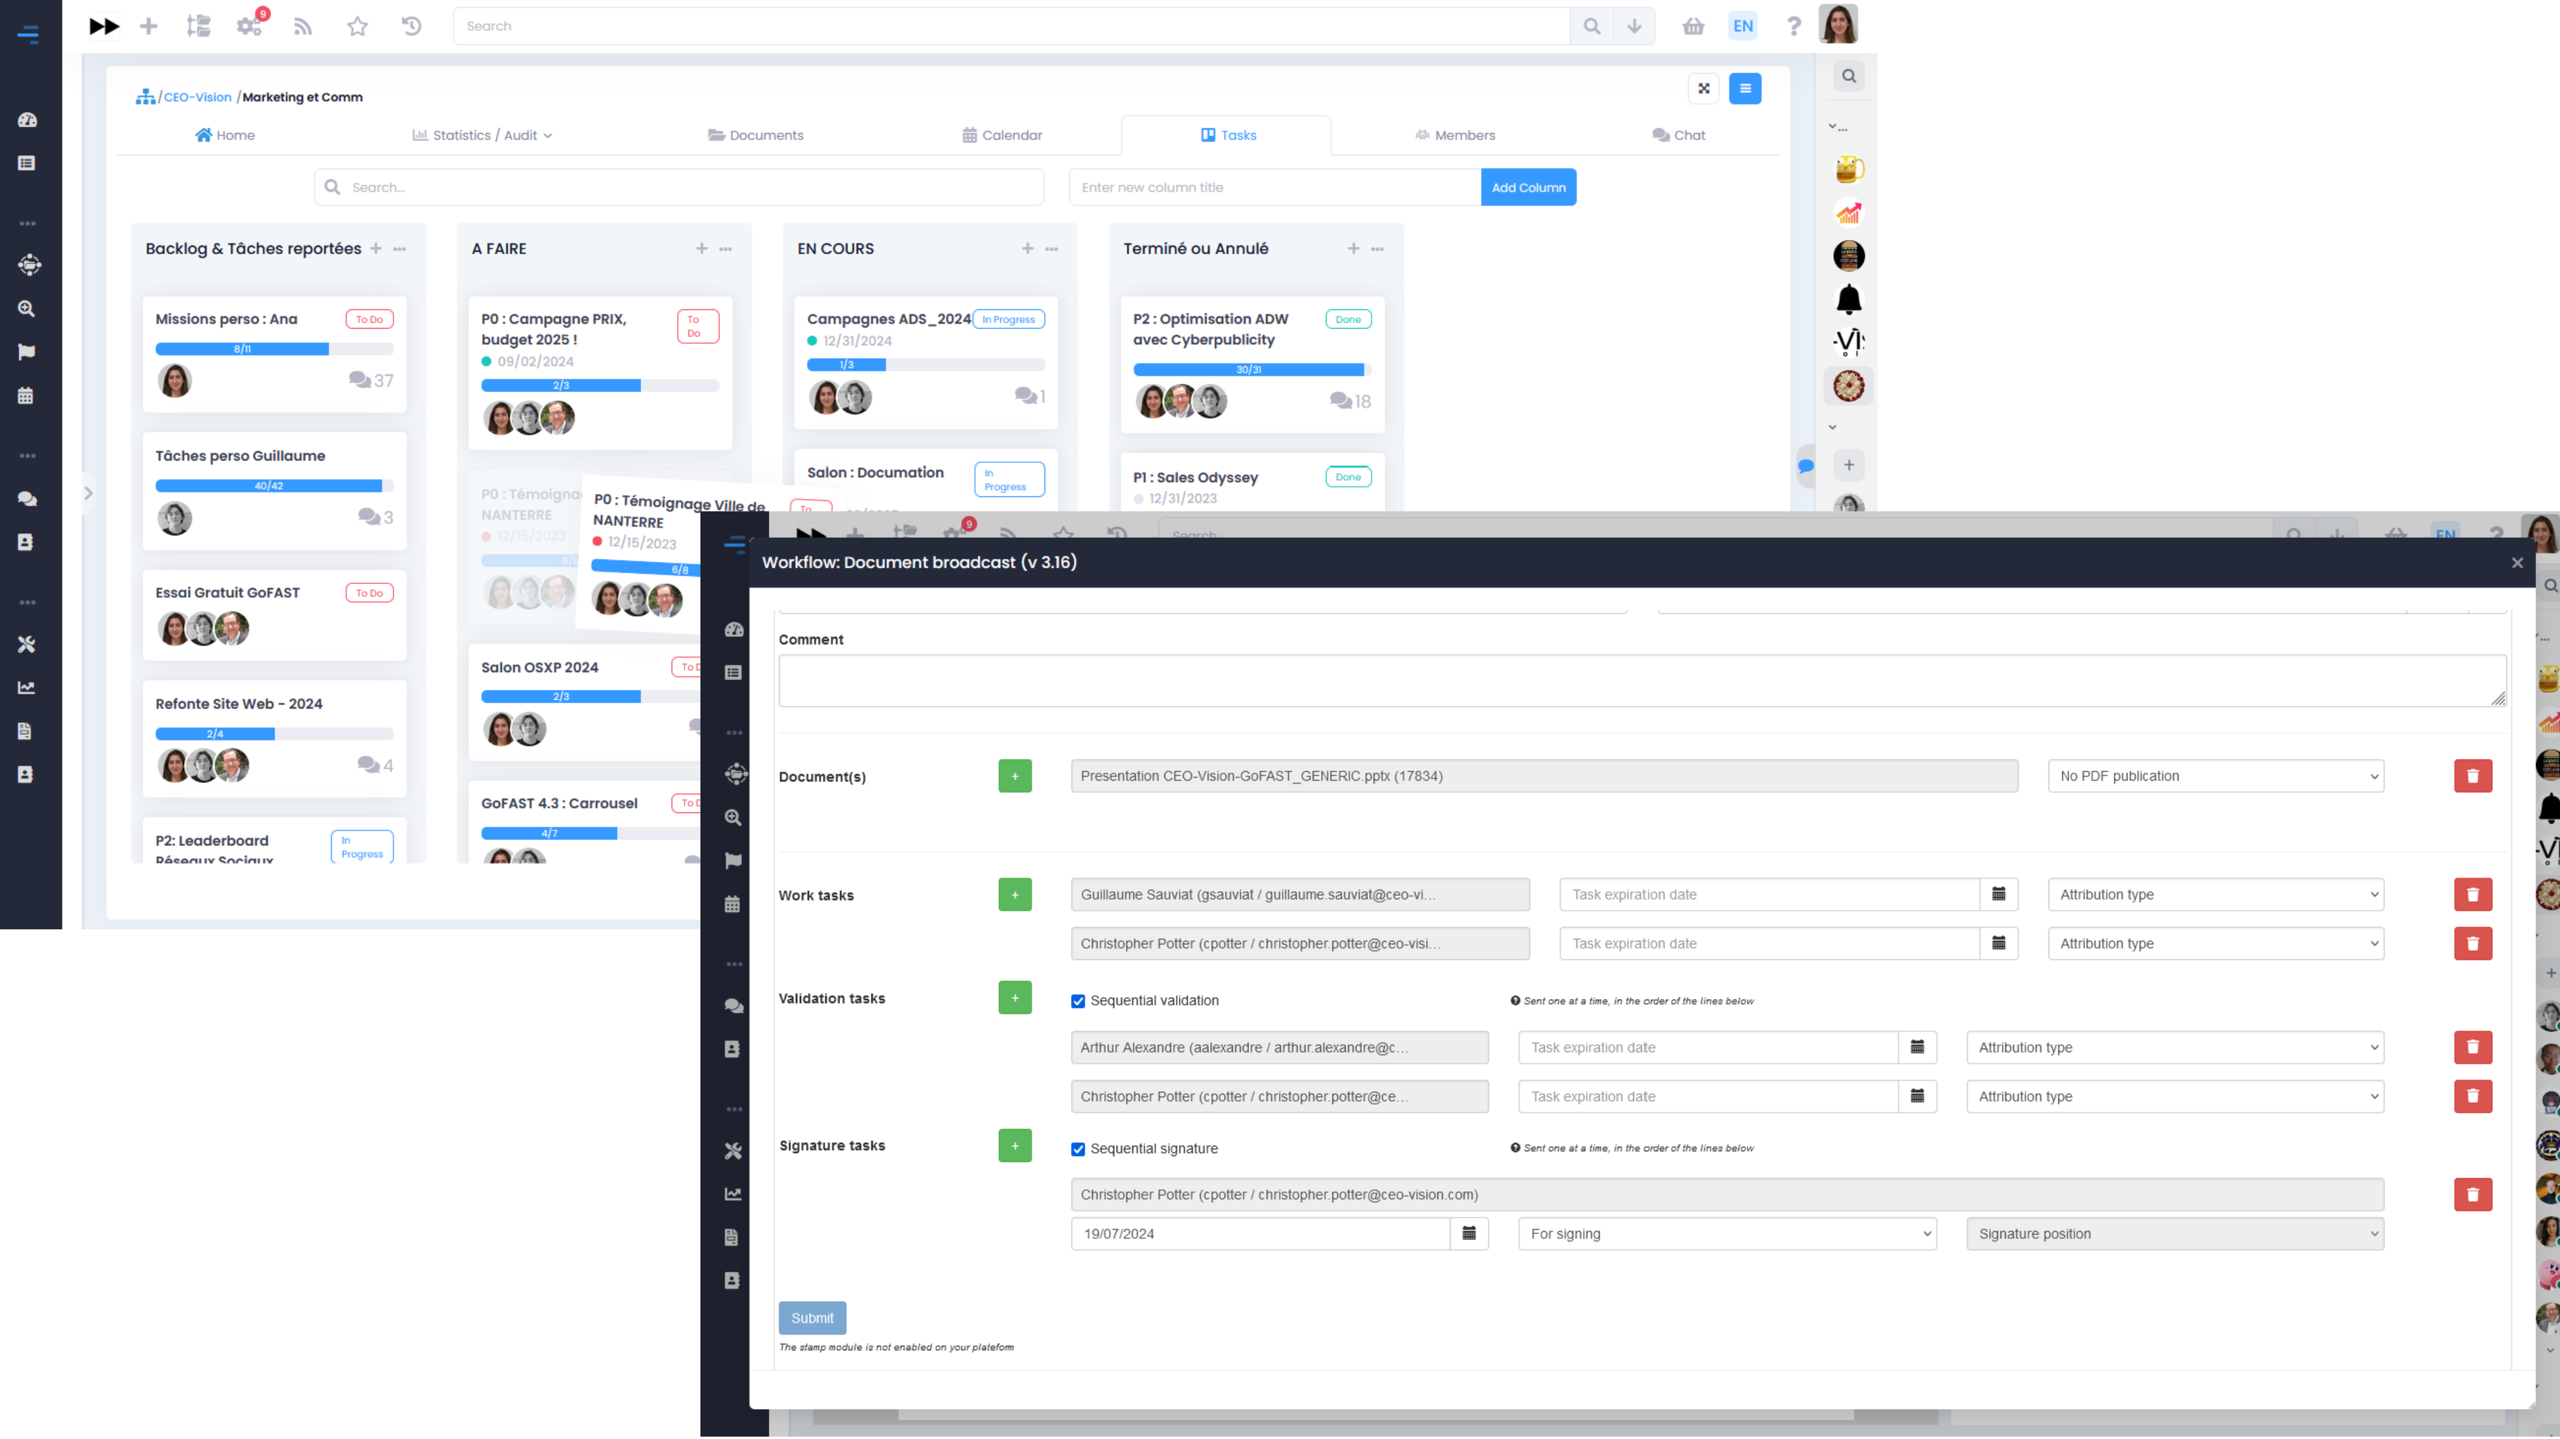Viewport: 2560px width, 1439px height.
Task: Click the Submit button in workflow dialog
Action: [x=812, y=1318]
